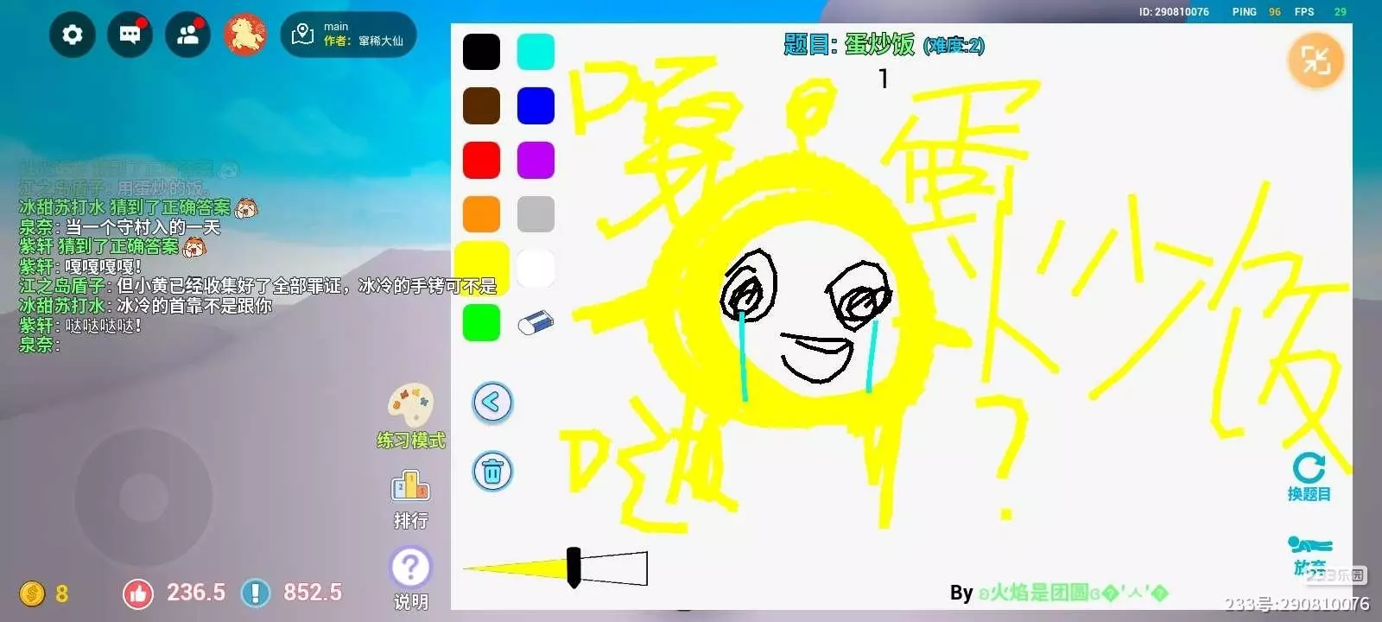The height and width of the screenshot is (622, 1382).
Task: Collapse the drawing board with orange button
Action: (1315, 60)
